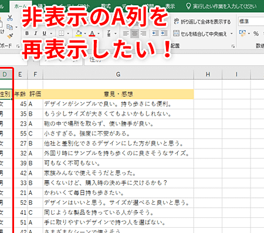The width and height of the screenshot is (264, 233).
Task: Toggle 折り返して全体を表示する wrap text
Action: click(202, 22)
